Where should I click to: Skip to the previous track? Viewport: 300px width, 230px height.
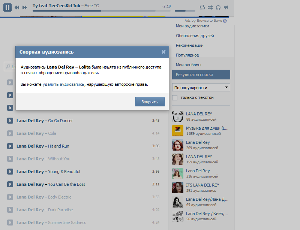17,7
